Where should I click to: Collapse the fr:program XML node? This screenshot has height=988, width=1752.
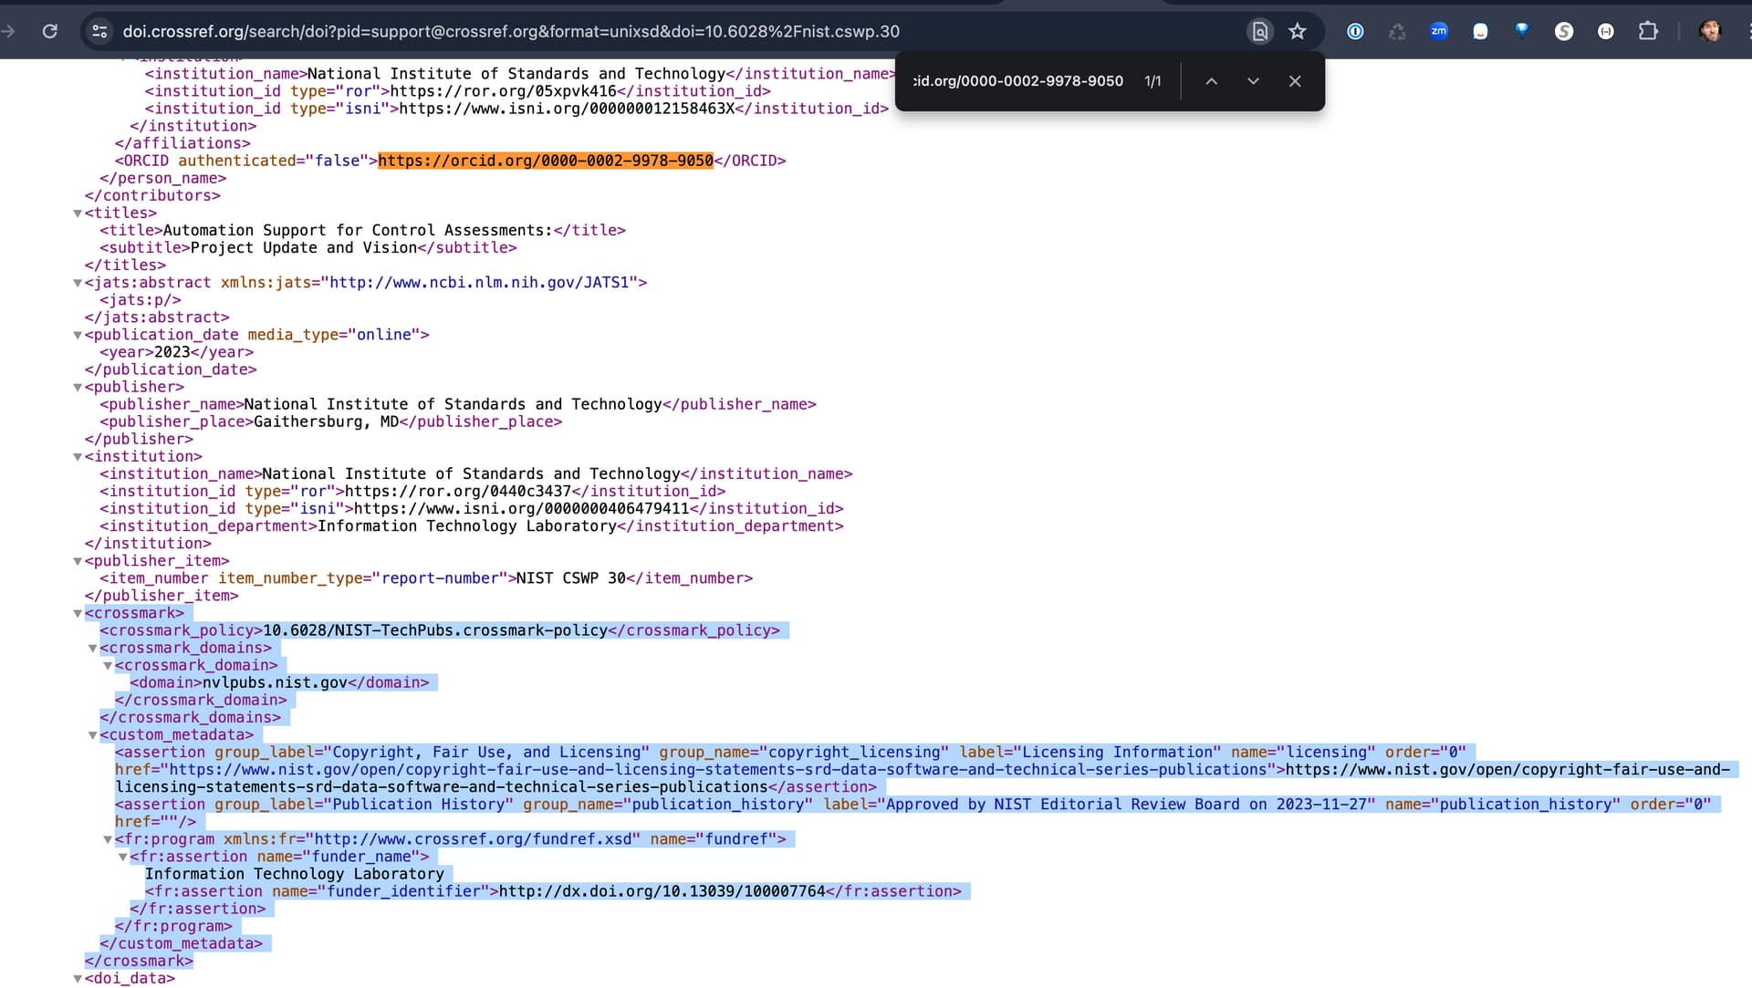108,839
